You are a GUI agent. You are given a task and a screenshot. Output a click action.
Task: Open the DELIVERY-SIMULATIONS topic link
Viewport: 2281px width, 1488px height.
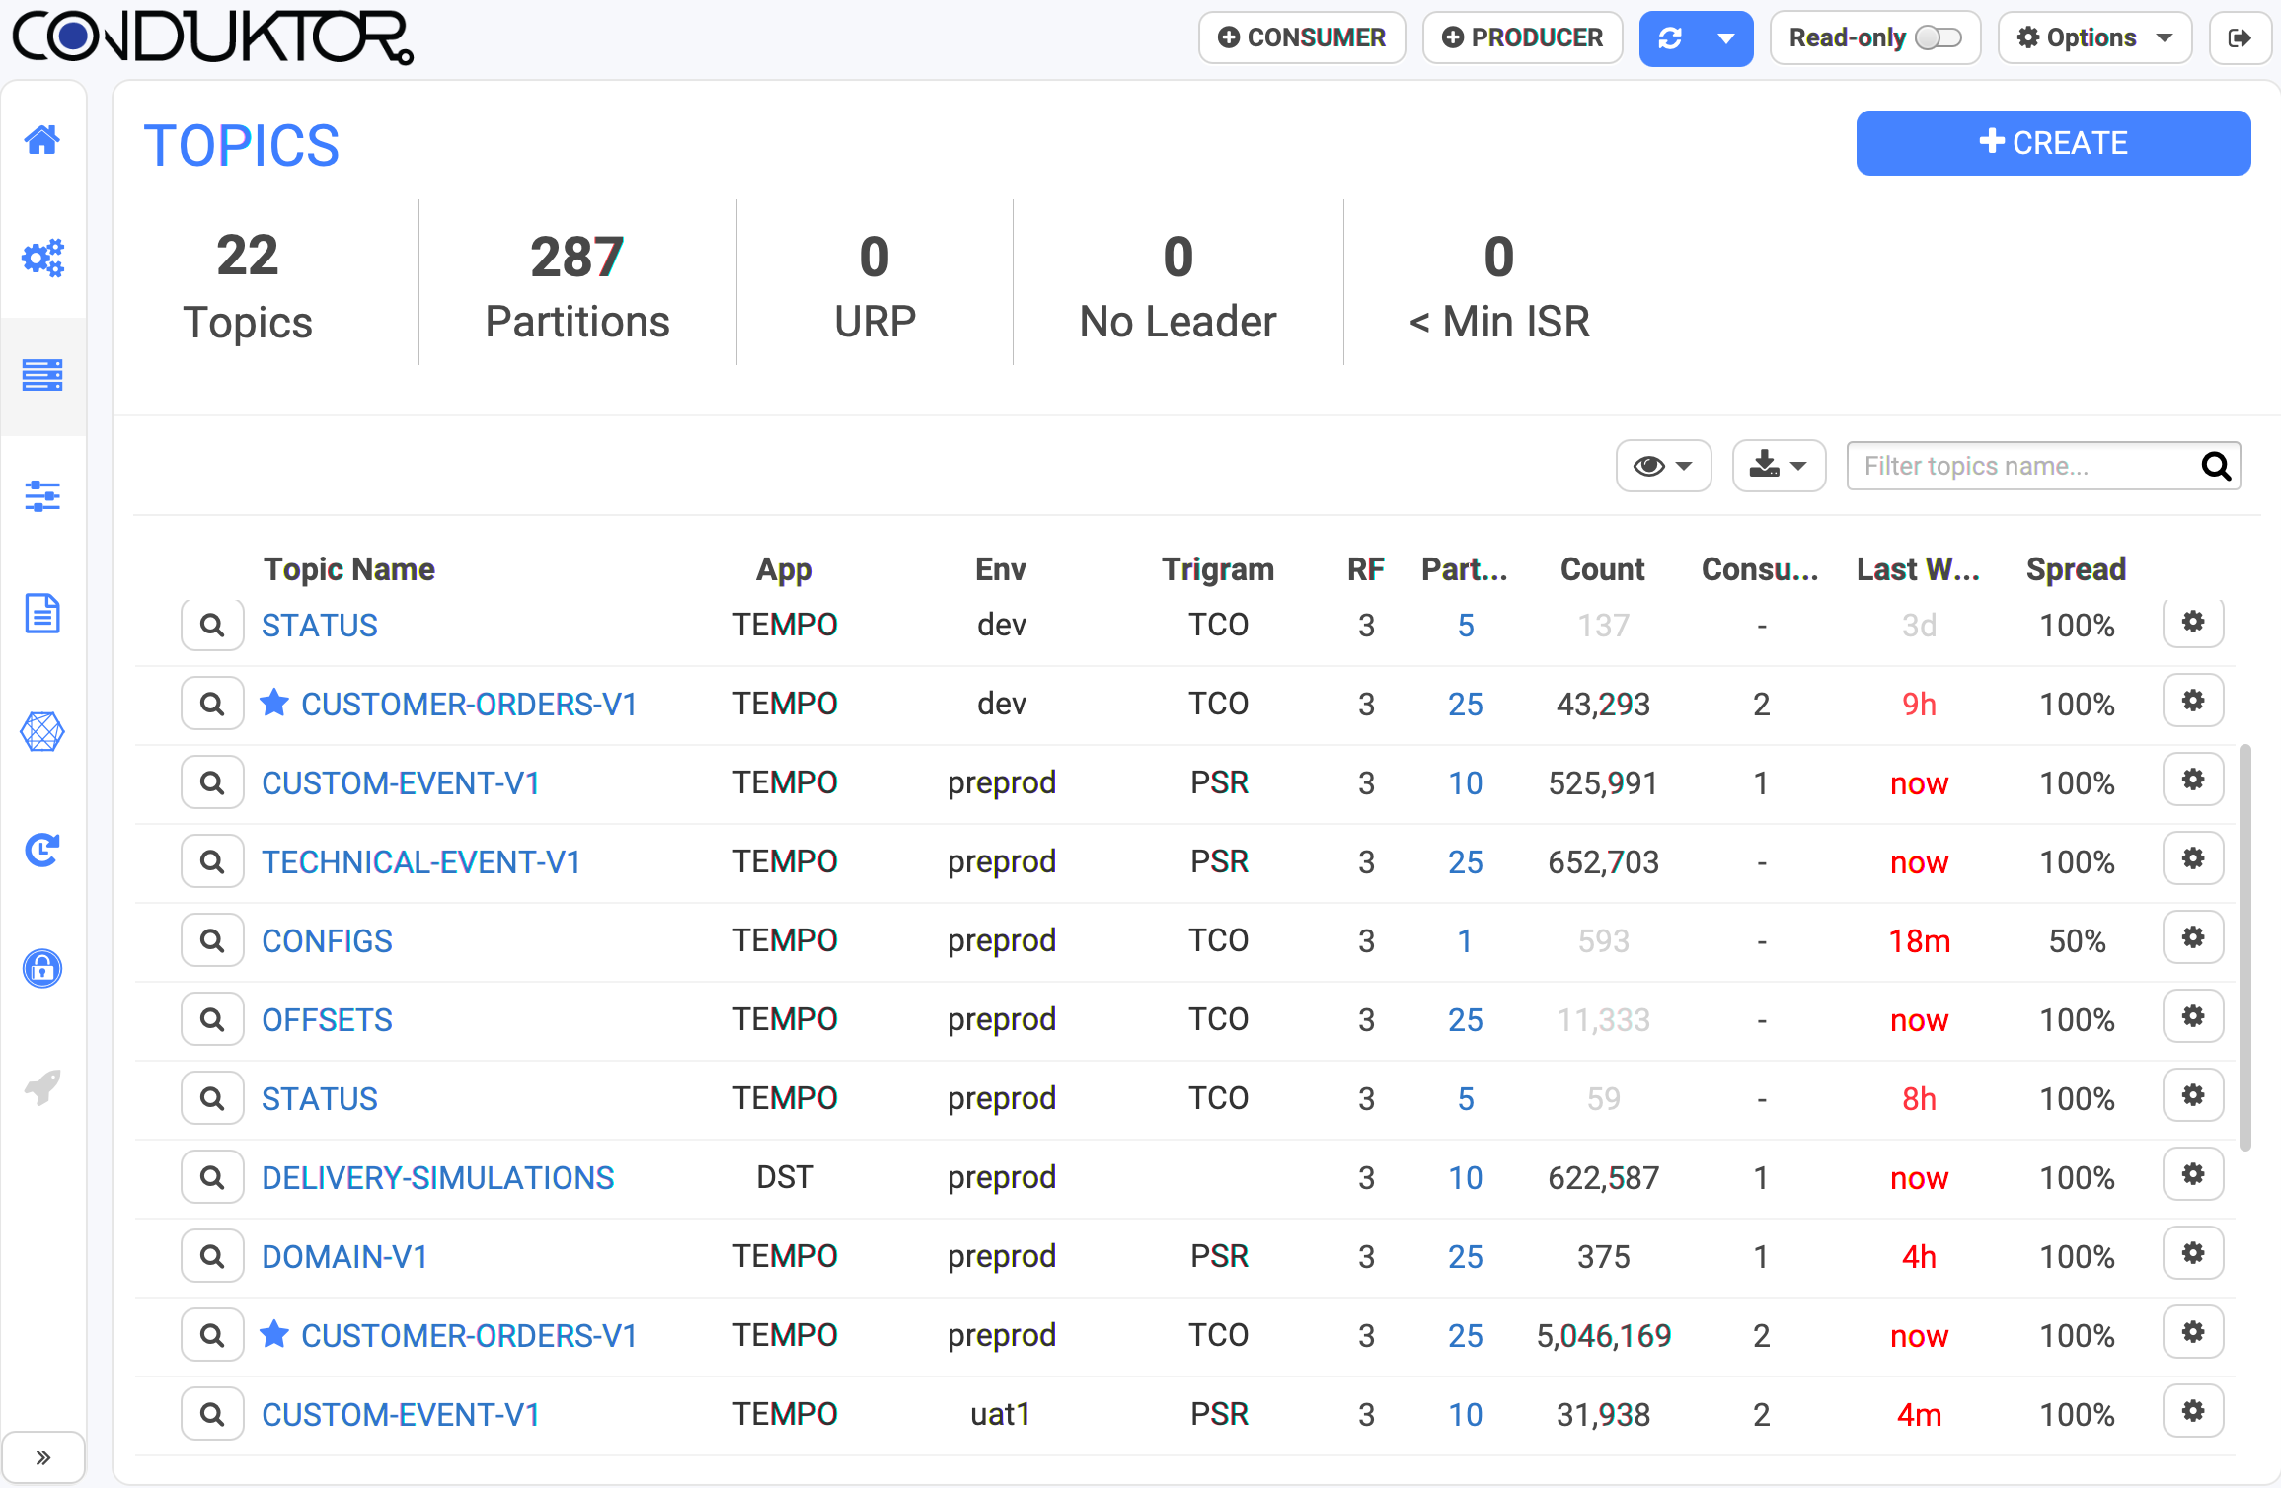tap(437, 1177)
